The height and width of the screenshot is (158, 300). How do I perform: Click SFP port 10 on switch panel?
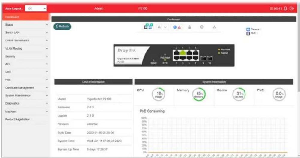[210, 58]
